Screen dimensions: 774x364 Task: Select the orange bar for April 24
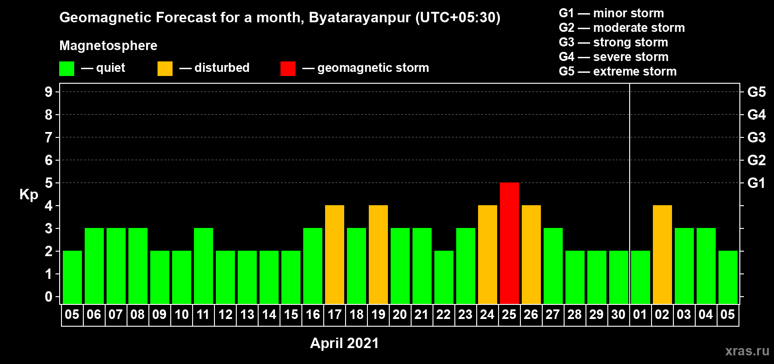488,254
